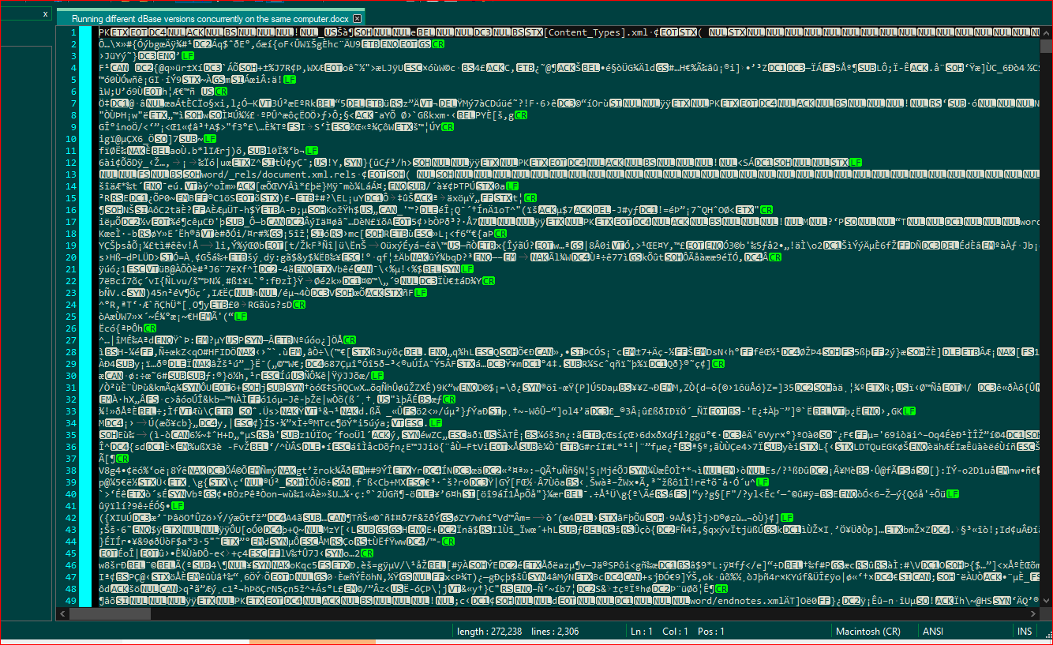Close the left side panel
Image resolution: width=1053 pixels, height=645 pixels.
tap(45, 14)
